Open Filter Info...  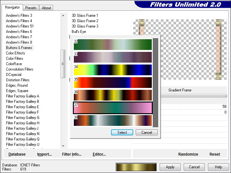72,154
